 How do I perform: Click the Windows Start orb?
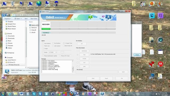coord(3,94)
